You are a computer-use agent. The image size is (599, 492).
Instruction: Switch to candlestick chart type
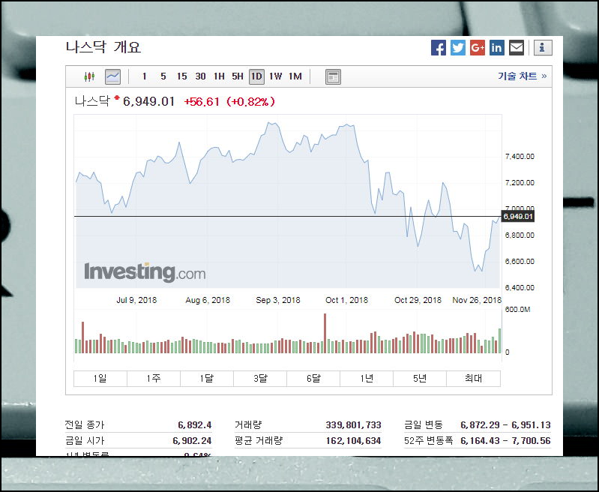(89, 76)
